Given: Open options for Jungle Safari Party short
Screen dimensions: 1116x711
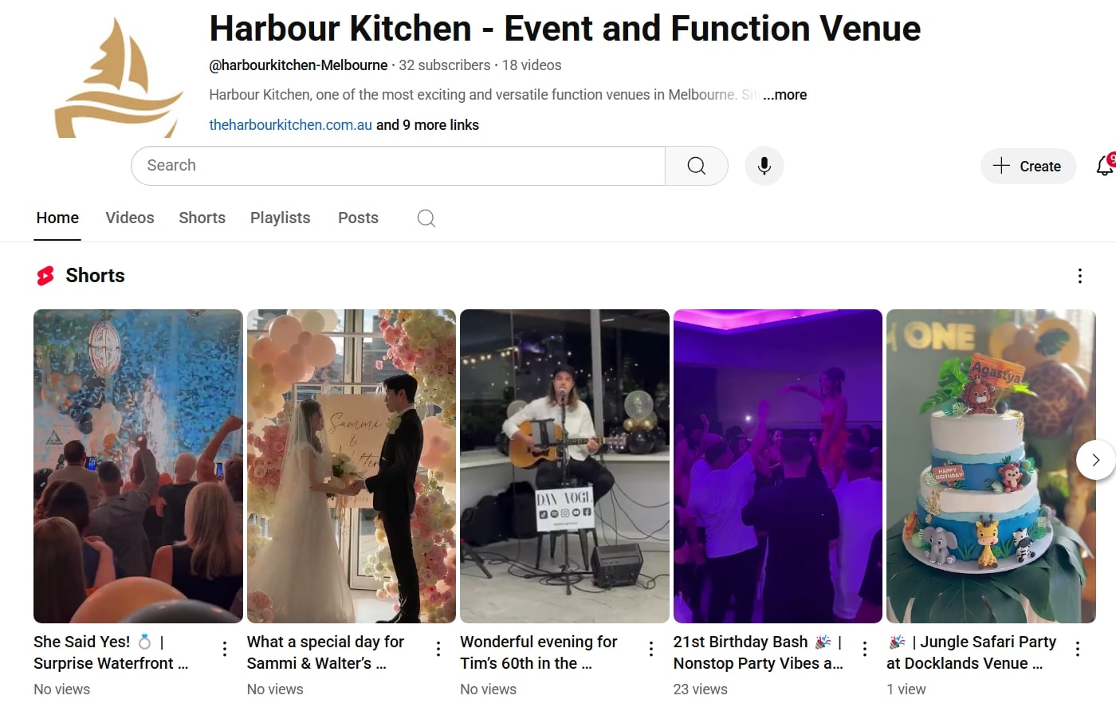Looking at the screenshot, I should tap(1078, 649).
